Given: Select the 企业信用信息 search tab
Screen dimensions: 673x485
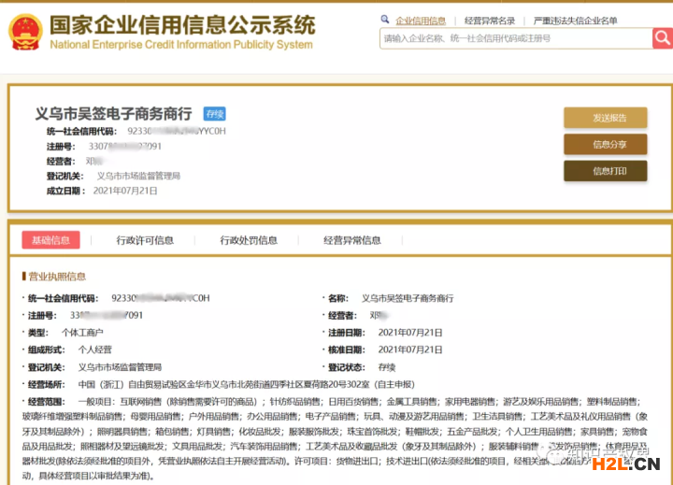Looking at the screenshot, I should 420,20.
